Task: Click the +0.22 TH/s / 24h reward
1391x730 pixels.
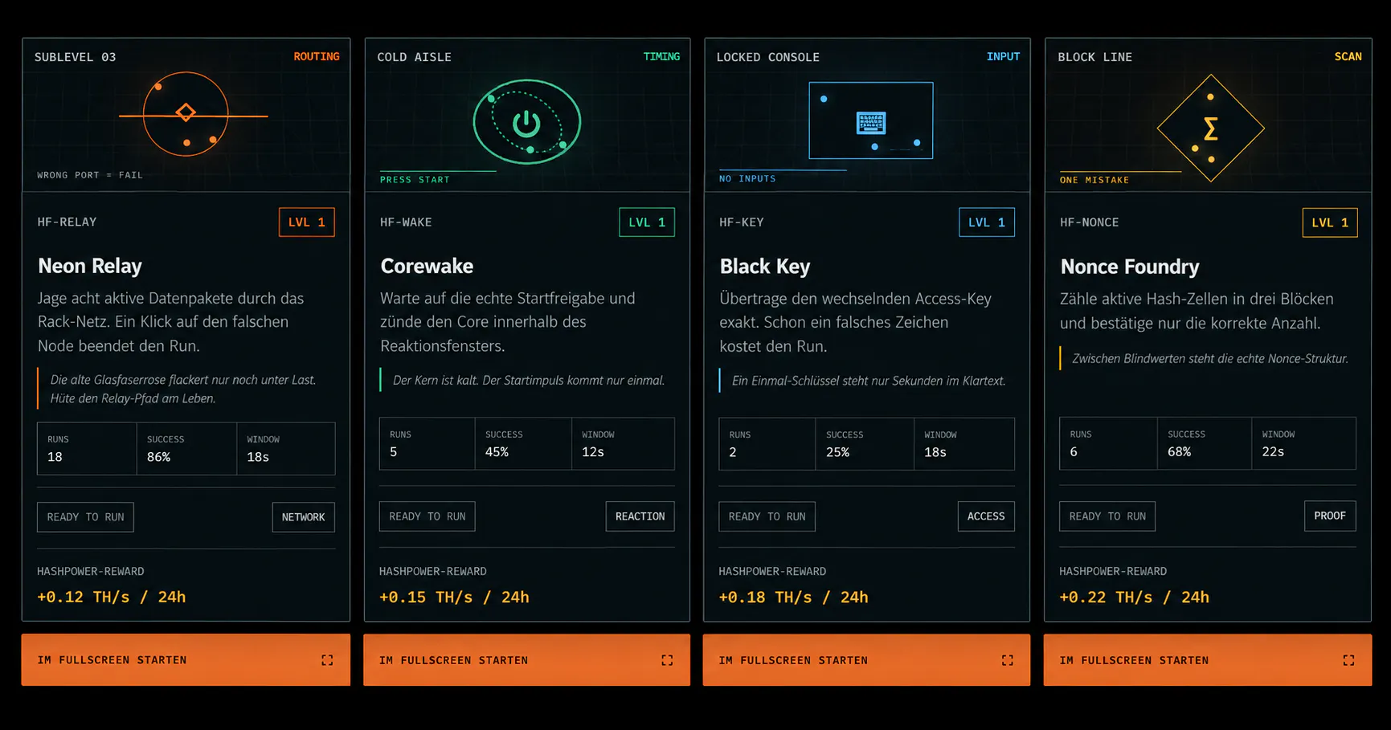Action: click(x=1134, y=597)
